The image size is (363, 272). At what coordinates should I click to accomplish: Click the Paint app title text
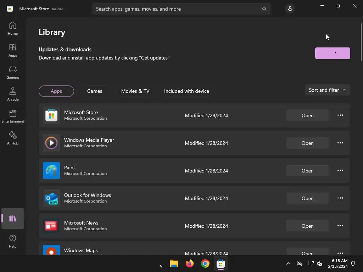[x=69, y=168]
